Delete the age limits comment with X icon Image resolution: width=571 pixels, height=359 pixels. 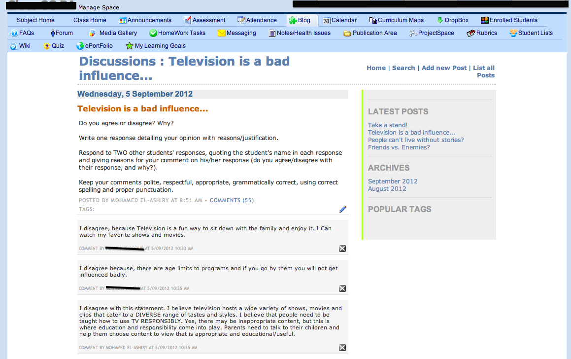(x=342, y=288)
